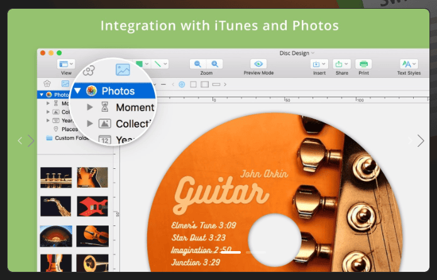
Task: Click the blue Custom Folder icon
Action: (49, 138)
